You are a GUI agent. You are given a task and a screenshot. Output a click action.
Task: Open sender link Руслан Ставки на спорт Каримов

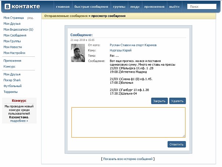(x=131, y=45)
